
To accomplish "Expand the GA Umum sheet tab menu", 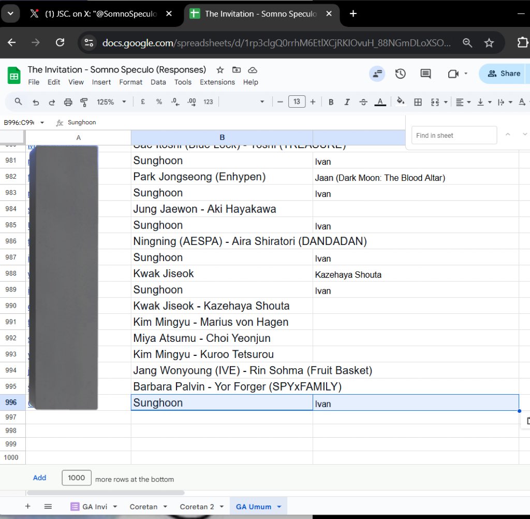I will tap(278, 506).
